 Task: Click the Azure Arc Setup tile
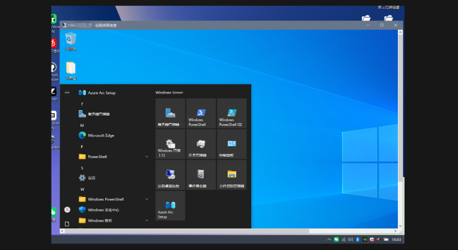click(x=170, y=205)
